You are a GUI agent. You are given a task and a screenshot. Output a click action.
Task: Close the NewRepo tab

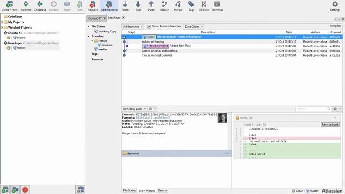click(123, 18)
